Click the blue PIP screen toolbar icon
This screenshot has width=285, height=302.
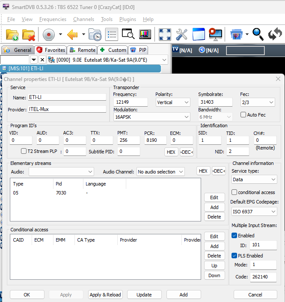236,35
